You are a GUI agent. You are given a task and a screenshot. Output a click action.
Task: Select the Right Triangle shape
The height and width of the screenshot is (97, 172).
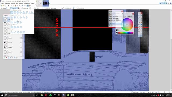point(33,13)
